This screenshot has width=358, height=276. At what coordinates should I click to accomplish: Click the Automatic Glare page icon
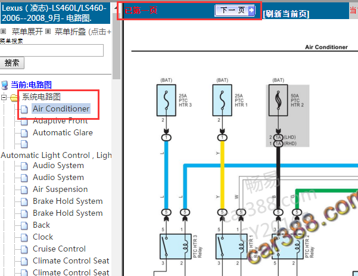(x=24, y=133)
